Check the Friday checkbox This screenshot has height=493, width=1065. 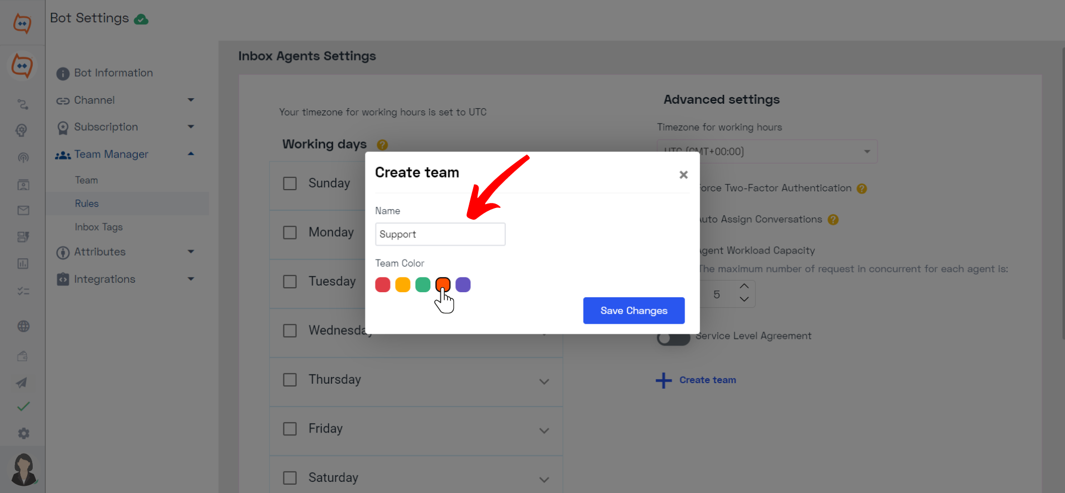pos(290,429)
